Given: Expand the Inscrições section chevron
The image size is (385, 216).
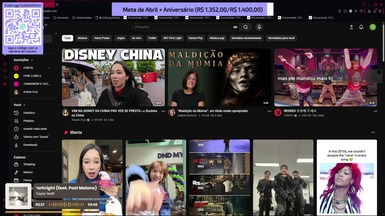Looking at the screenshot, I should tap(32, 60).
